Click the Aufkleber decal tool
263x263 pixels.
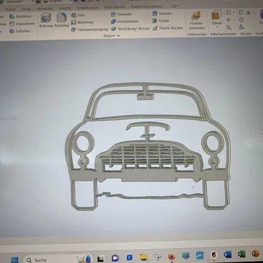[x=20, y=16]
